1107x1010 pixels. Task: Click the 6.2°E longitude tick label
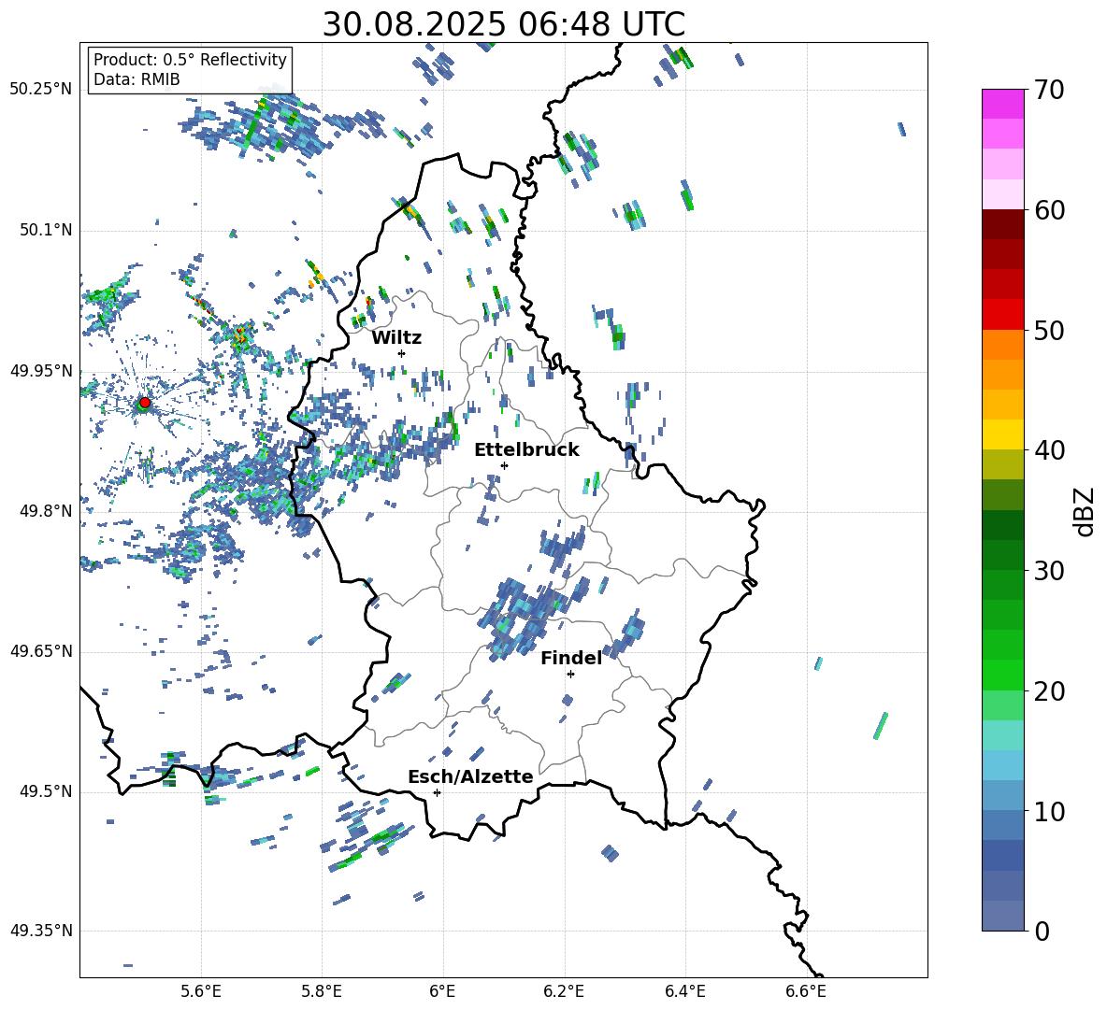coord(564,991)
